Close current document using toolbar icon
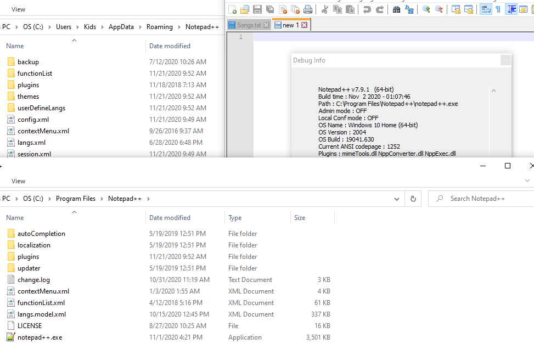This screenshot has width=534, height=344. click(283, 9)
